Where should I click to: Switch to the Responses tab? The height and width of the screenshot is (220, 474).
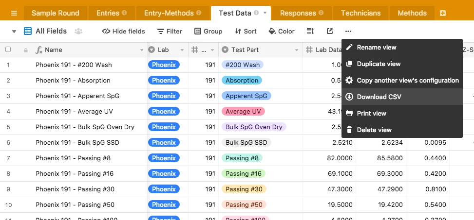click(x=302, y=13)
